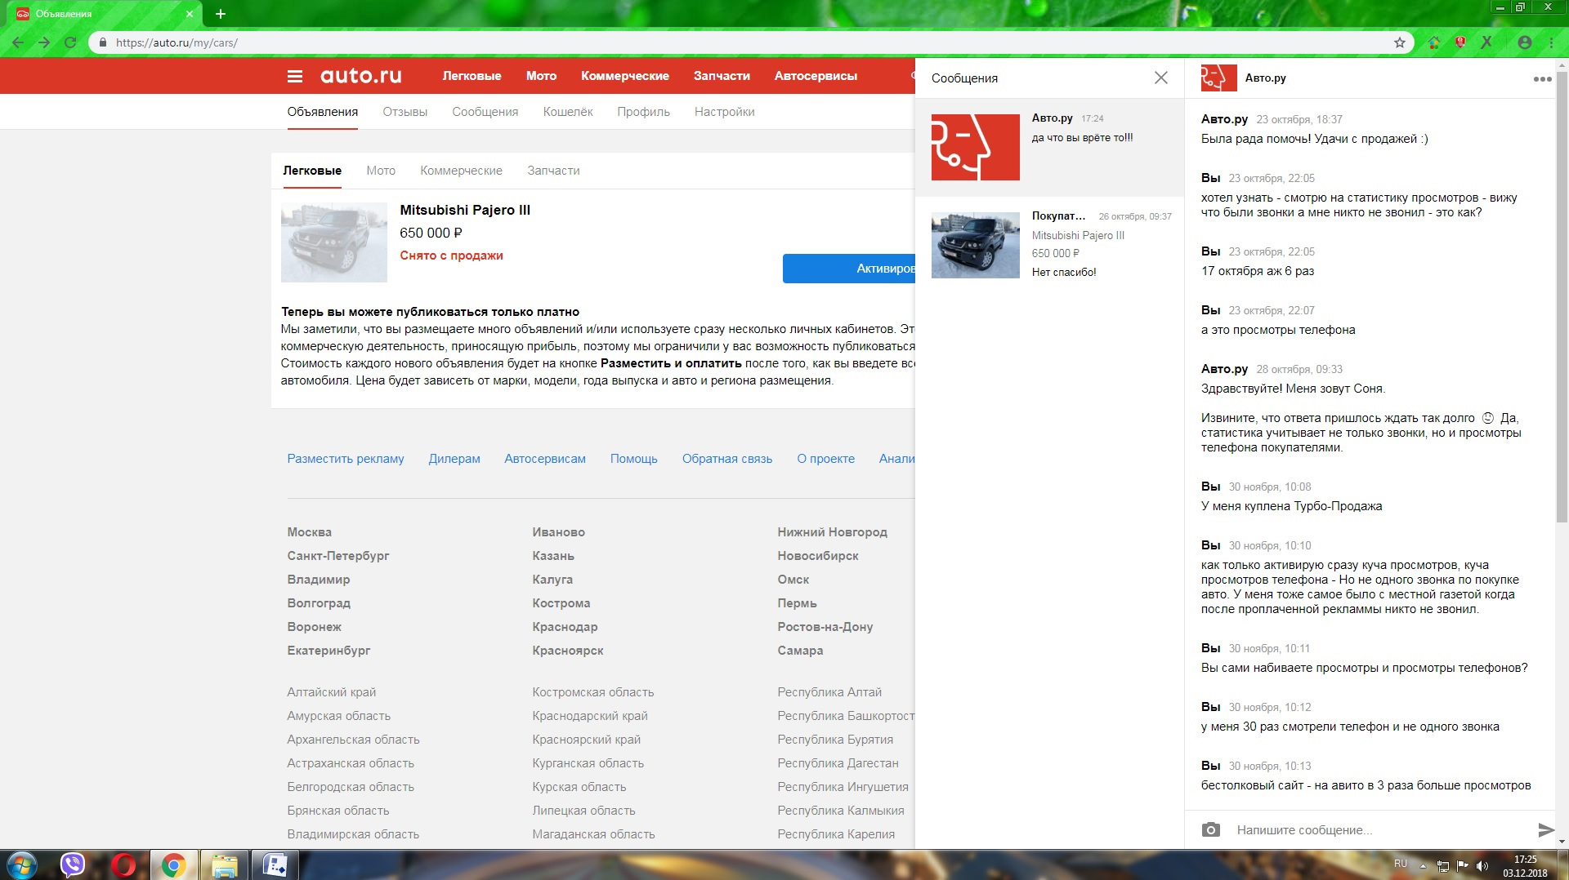
Task: Bookmark this page with the star icon
Action: [x=1400, y=42]
